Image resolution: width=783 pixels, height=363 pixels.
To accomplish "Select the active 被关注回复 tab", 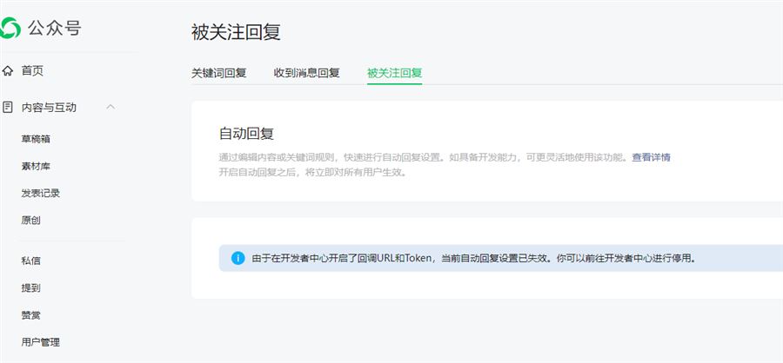I will [x=394, y=73].
